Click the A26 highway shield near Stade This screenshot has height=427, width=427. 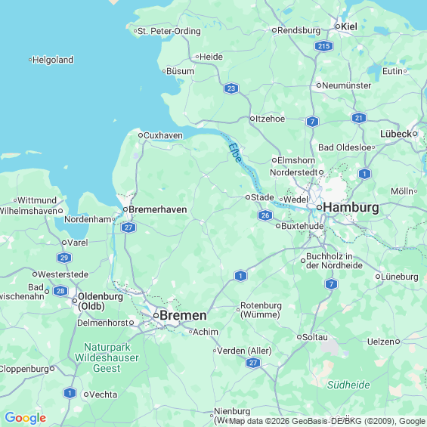pyautogui.click(x=265, y=215)
